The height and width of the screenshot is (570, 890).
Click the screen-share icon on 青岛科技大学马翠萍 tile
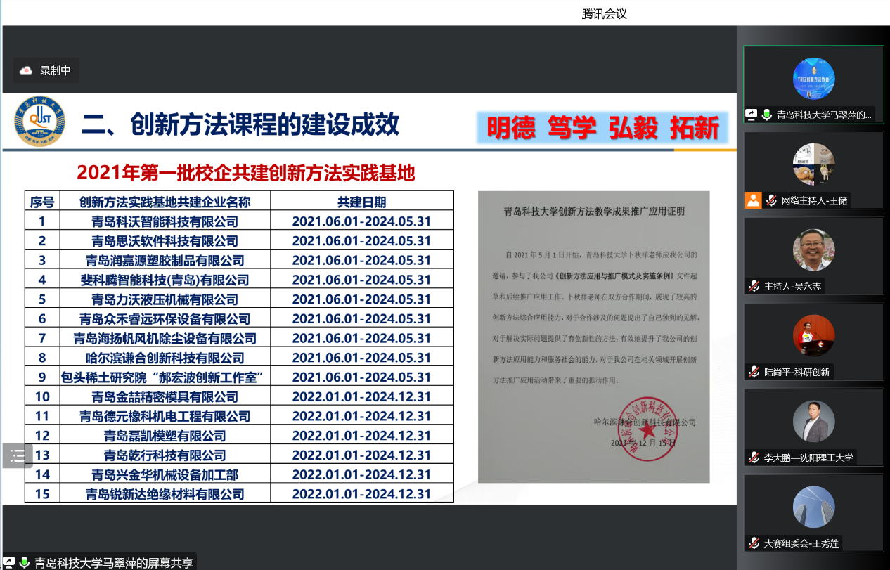(x=752, y=115)
